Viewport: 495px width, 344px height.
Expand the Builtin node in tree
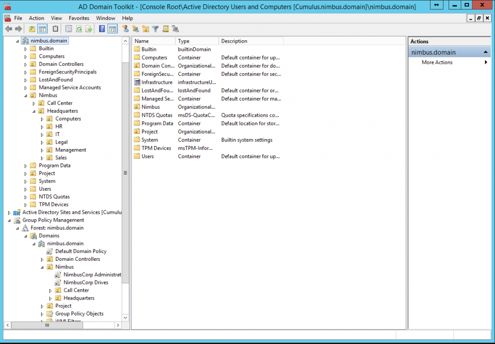coord(26,49)
